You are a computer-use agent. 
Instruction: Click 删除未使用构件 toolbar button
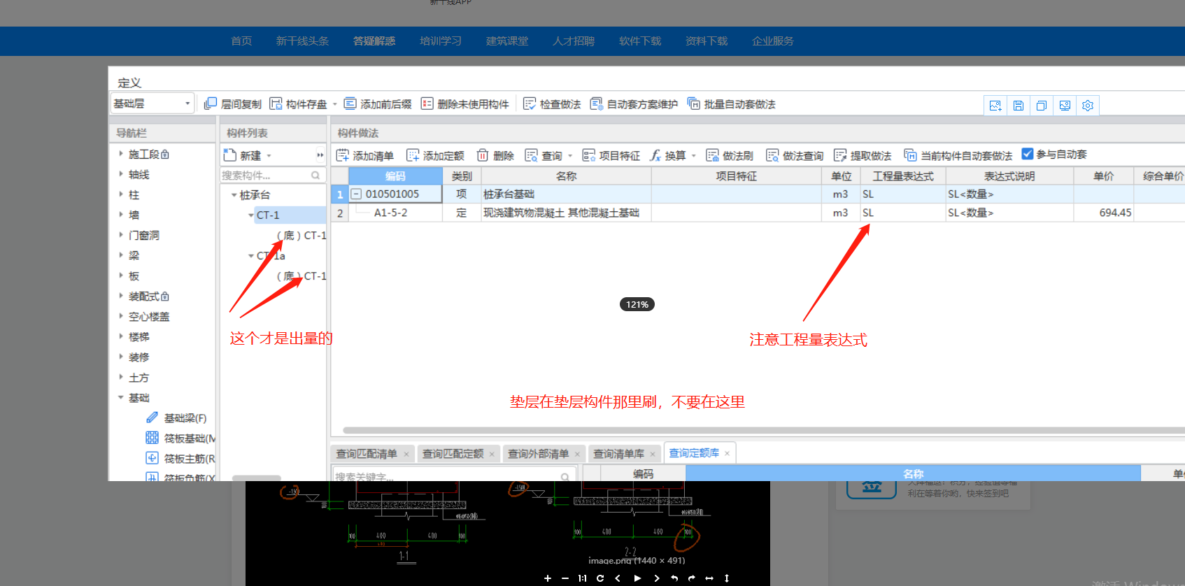[465, 104]
